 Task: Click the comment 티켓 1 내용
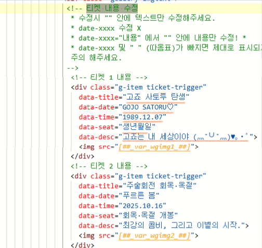pos(109,77)
